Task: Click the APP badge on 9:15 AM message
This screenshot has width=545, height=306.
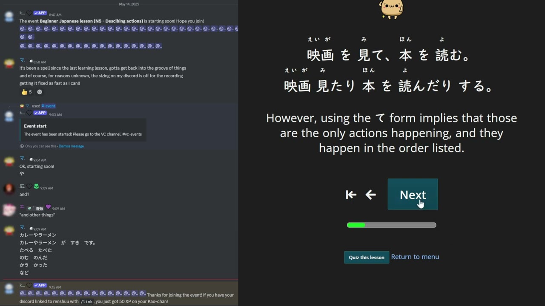Action: click(x=40, y=285)
